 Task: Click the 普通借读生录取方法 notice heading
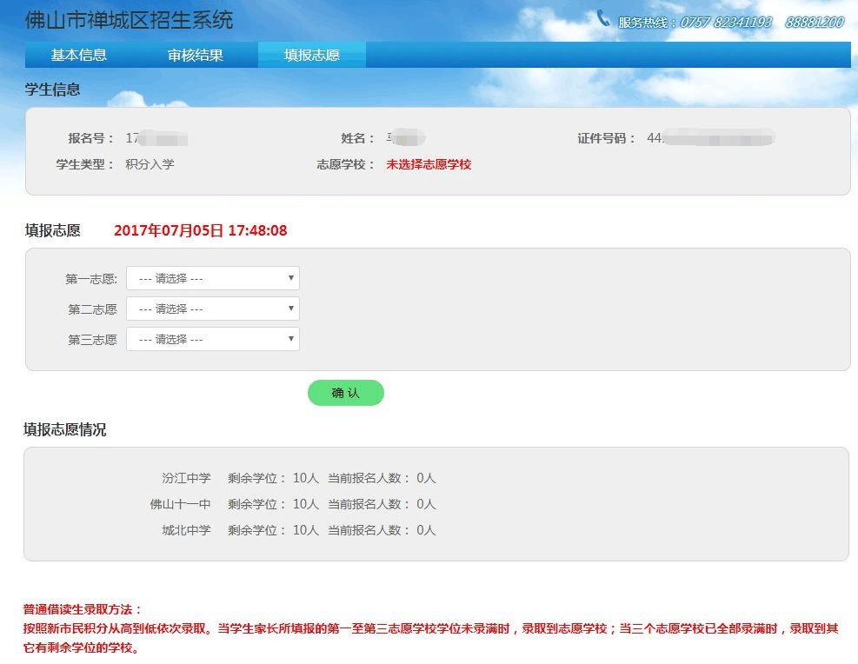click(x=82, y=609)
